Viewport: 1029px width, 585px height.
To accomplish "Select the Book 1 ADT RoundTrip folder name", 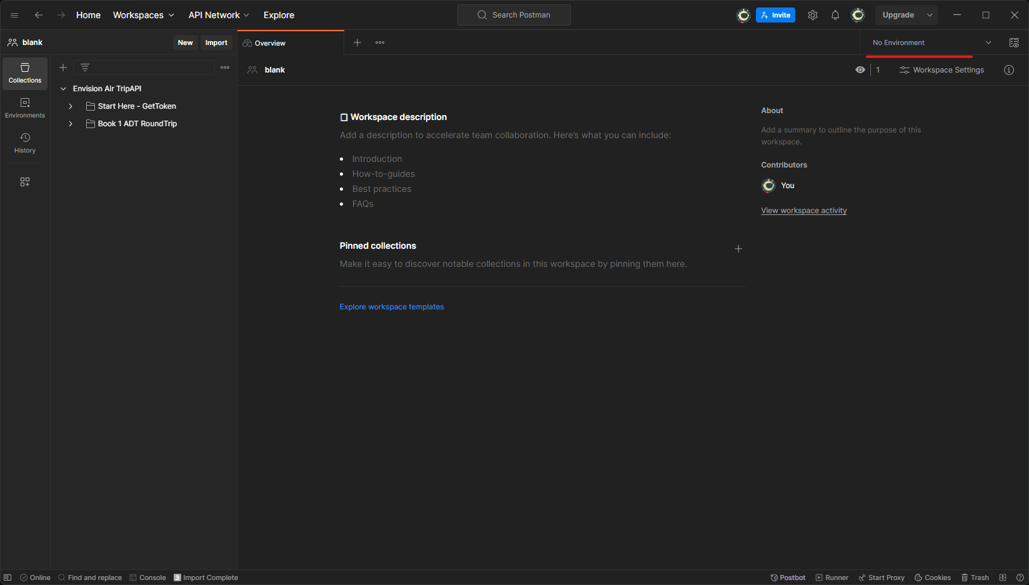I will coord(137,124).
